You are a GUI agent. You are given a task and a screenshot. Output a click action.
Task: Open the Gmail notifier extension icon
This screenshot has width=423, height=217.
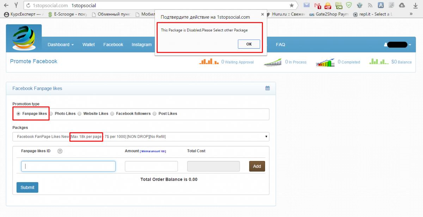pyautogui.click(x=317, y=5)
